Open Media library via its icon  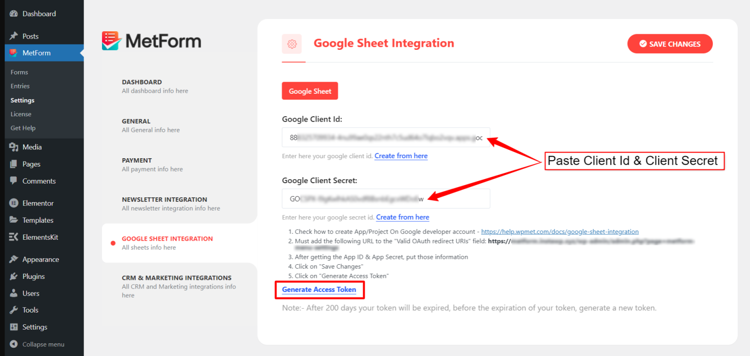point(14,147)
